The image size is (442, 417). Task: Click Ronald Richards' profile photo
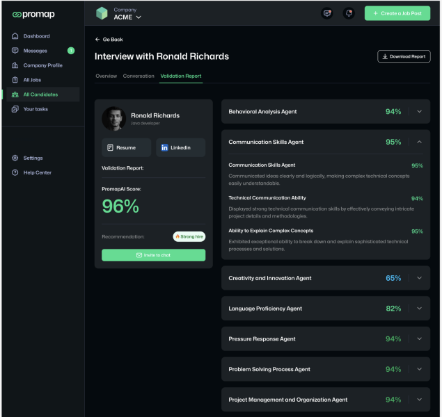pyautogui.click(x=114, y=118)
